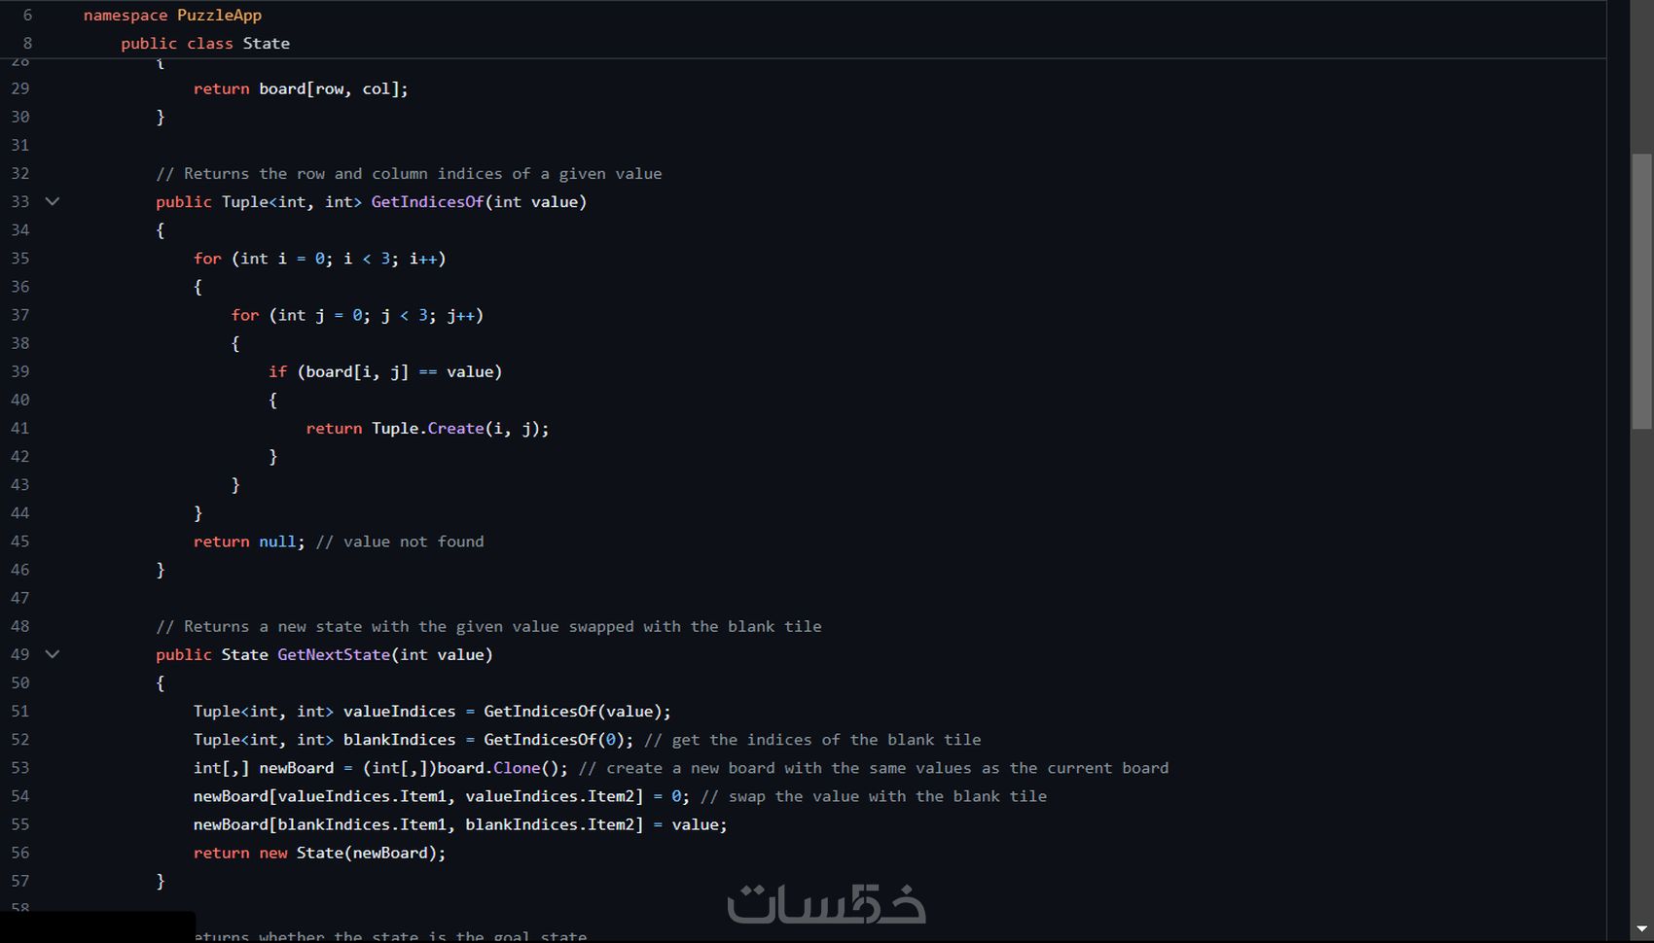Viewport: 1654px width, 943px height.
Task: Click the Tuple.Create call on line 41
Action: click(426, 428)
